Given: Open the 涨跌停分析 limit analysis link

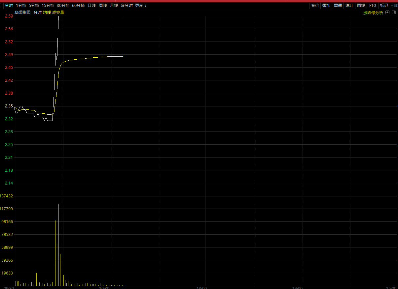Looking at the screenshot, I should click(373, 13).
